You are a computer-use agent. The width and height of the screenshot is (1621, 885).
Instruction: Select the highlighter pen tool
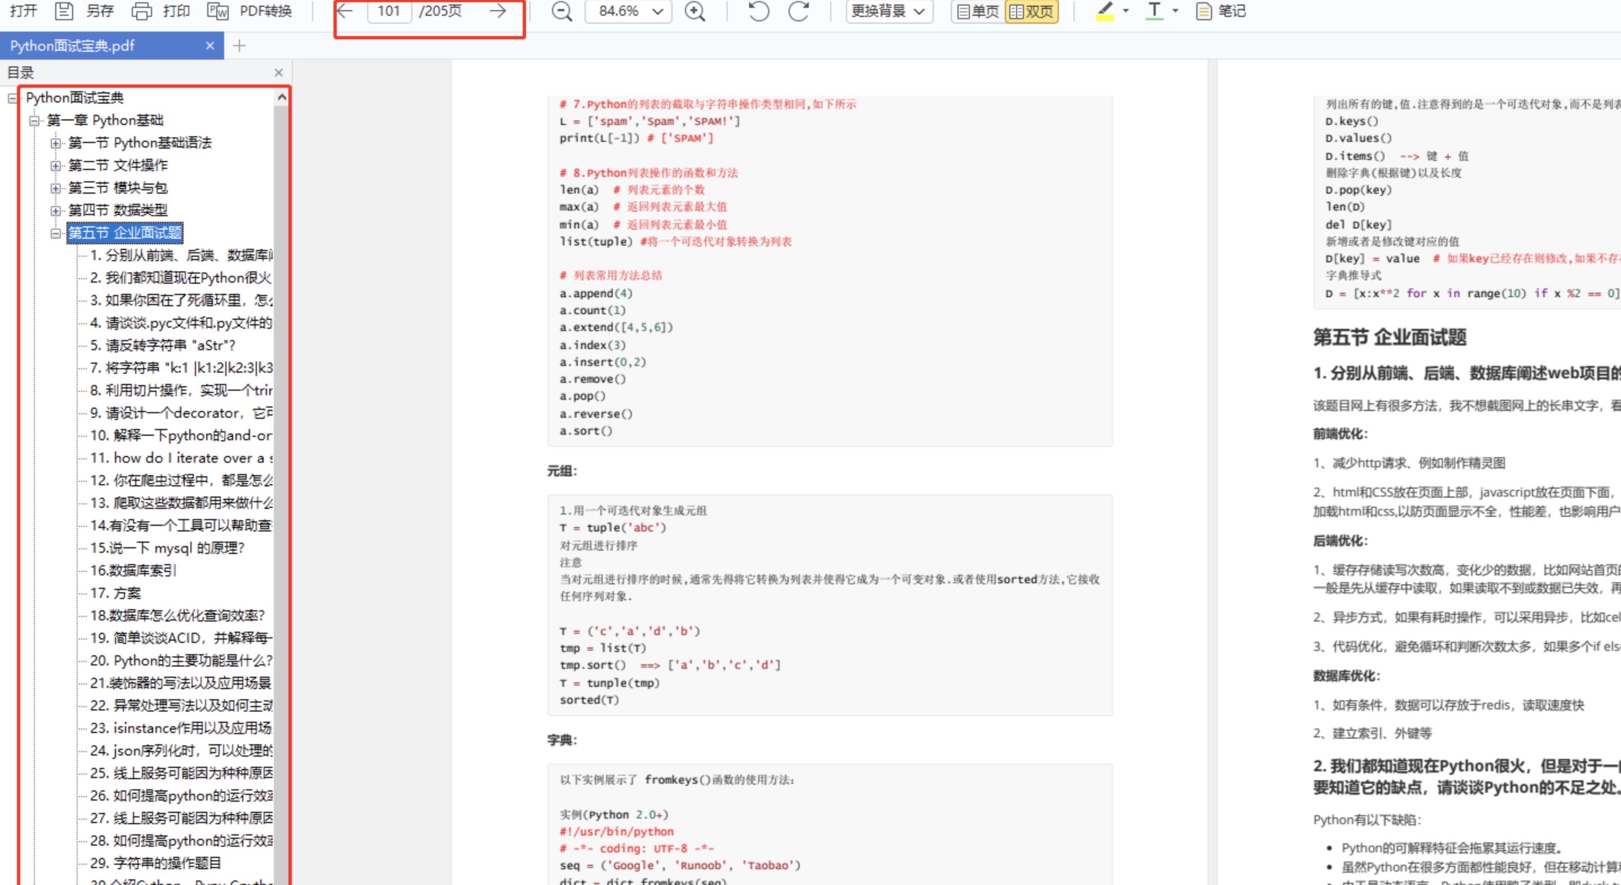point(1105,10)
